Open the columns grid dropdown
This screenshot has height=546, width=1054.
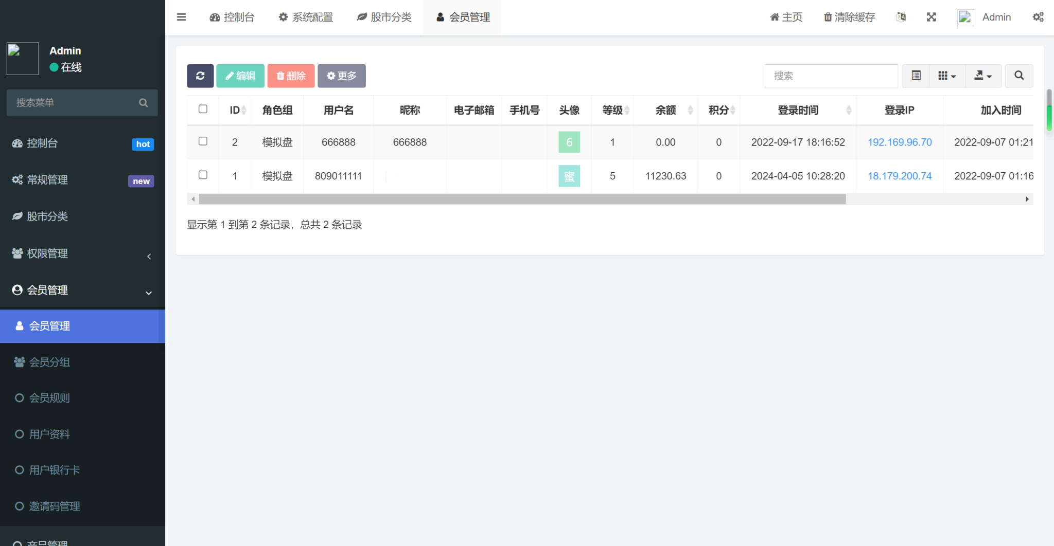(x=947, y=76)
